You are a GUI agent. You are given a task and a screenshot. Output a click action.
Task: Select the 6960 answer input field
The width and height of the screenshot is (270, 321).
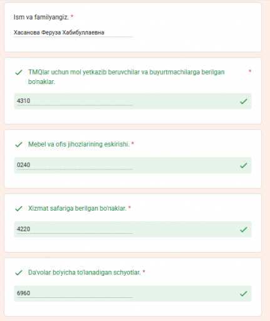[75, 293]
